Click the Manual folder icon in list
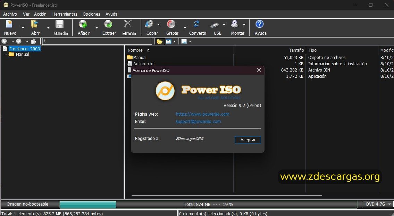Screen dimensions: 394x216 (x=130, y=57)
